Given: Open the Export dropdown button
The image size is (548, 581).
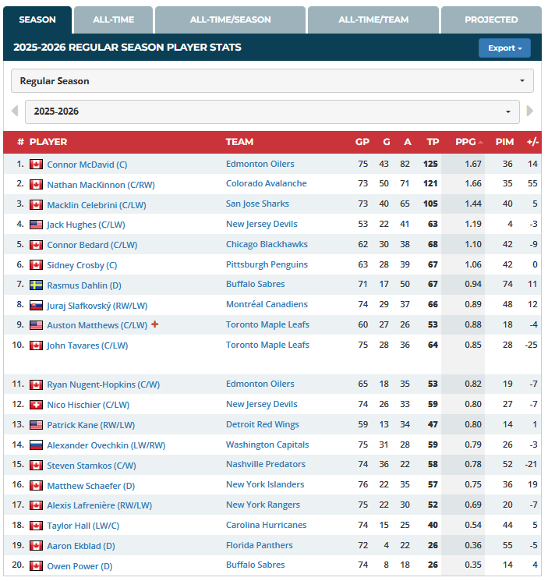Looking at the screenshot, I should pyautogui.click(x=504, y=48).
